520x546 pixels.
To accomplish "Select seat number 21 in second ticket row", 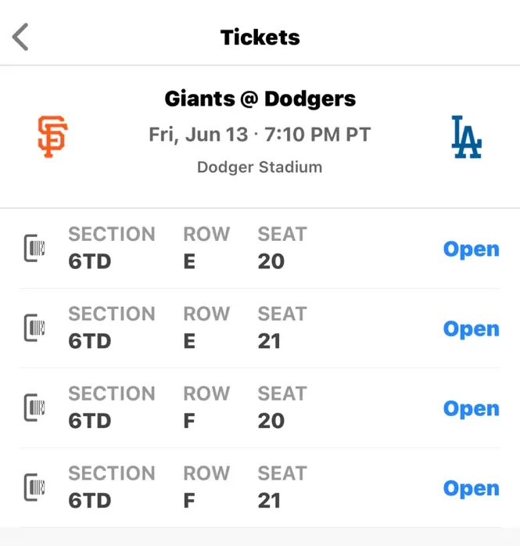I will pos(269,341).
